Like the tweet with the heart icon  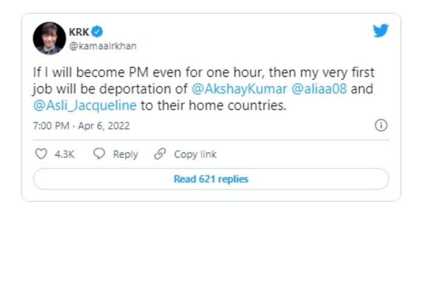[41, 154]
